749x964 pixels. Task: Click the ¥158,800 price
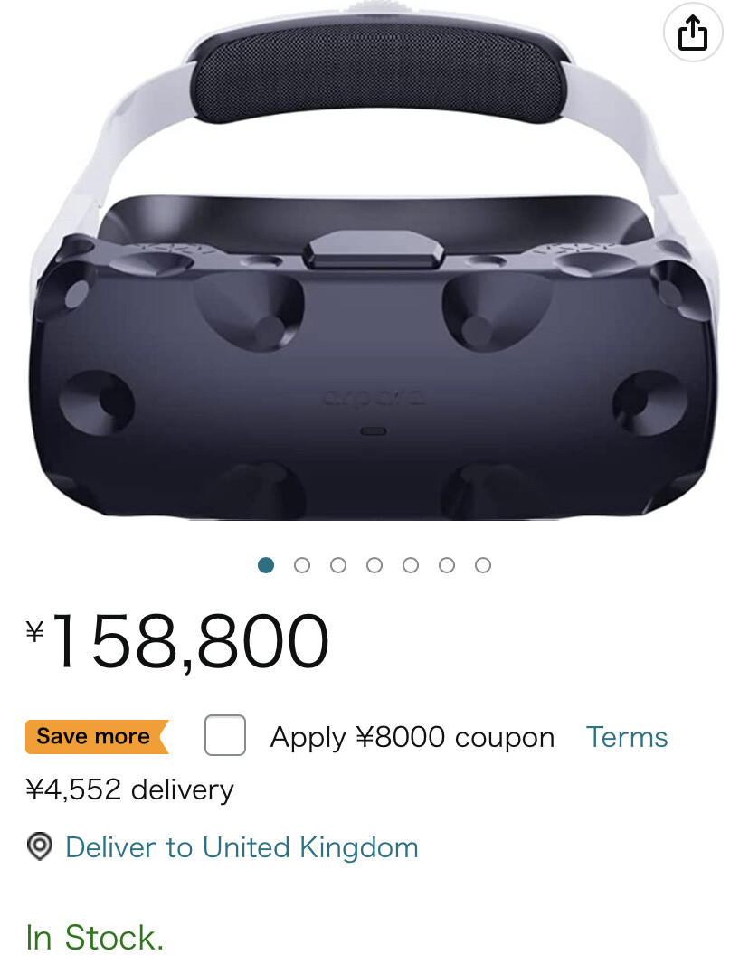point(177,641)
